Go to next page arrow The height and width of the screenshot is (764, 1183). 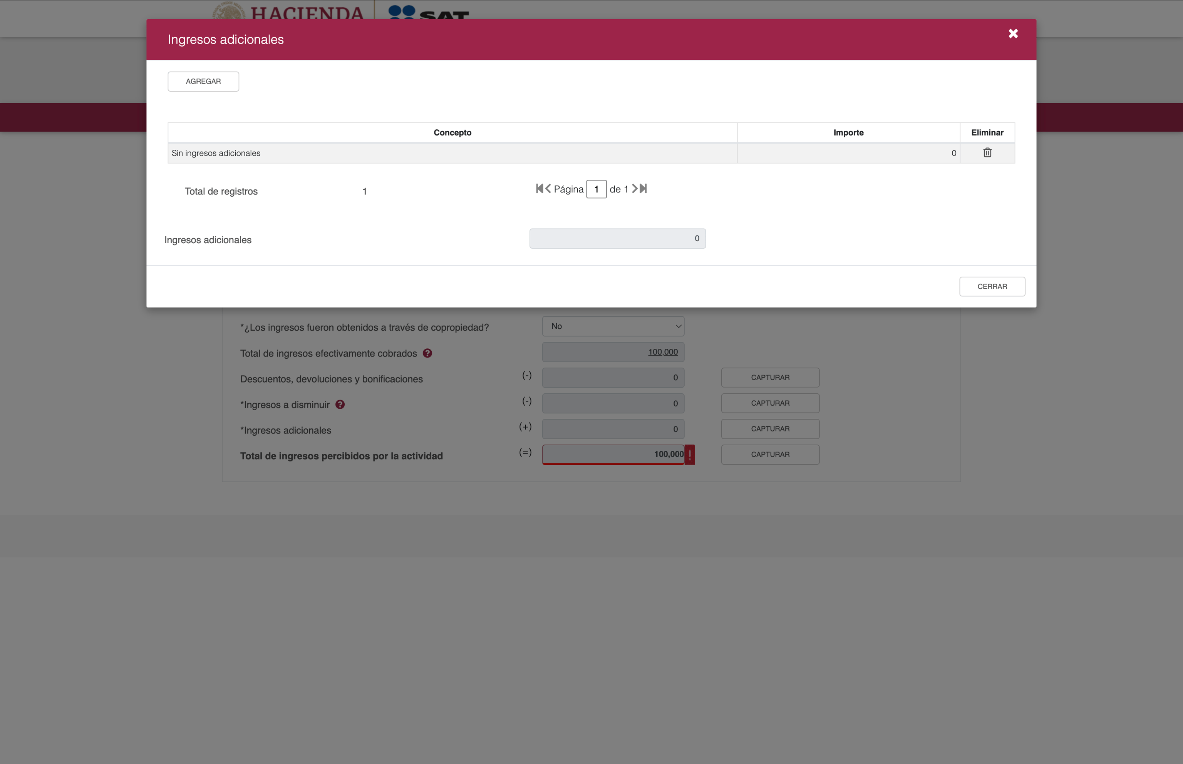pos(634,189)
